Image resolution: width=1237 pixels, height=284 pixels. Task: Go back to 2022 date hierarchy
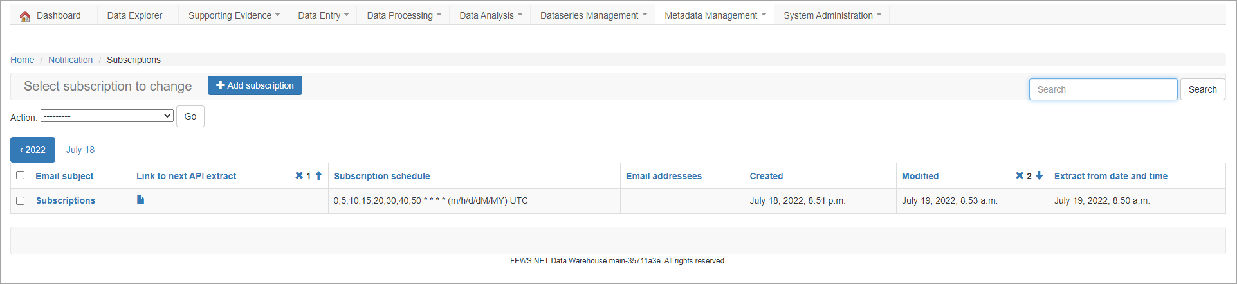[x=33, y=150]
